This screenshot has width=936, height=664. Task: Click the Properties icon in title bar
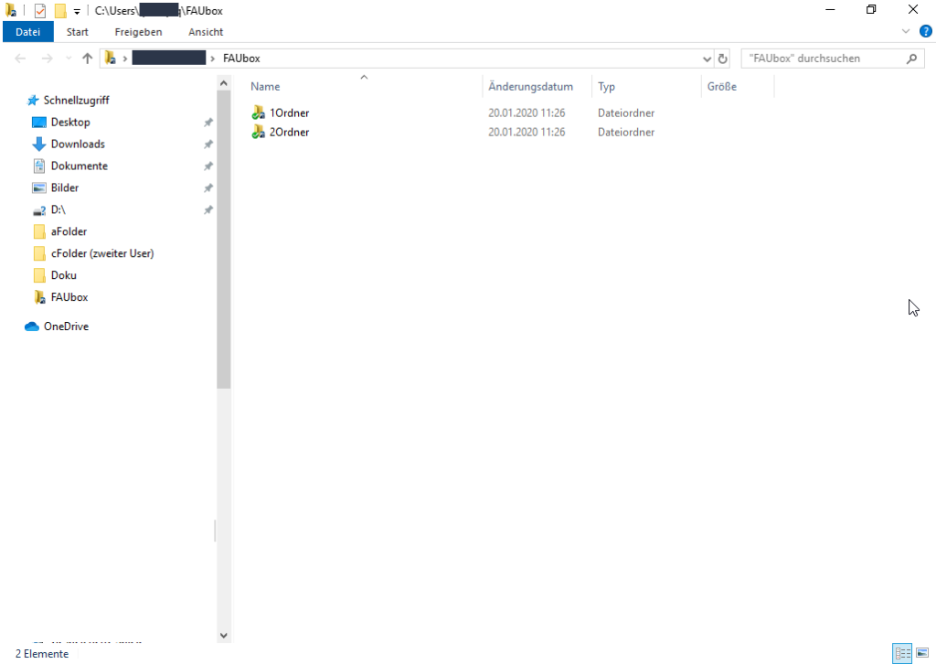pos(40,11)
